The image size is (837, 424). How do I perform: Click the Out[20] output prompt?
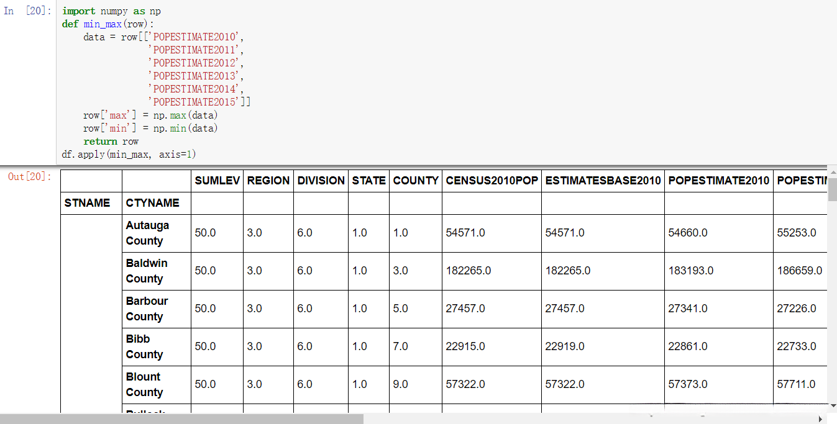click(x=30, y=177)
